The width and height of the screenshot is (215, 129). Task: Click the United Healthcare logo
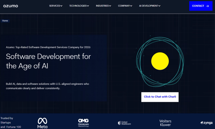click(x=124, y=123)
